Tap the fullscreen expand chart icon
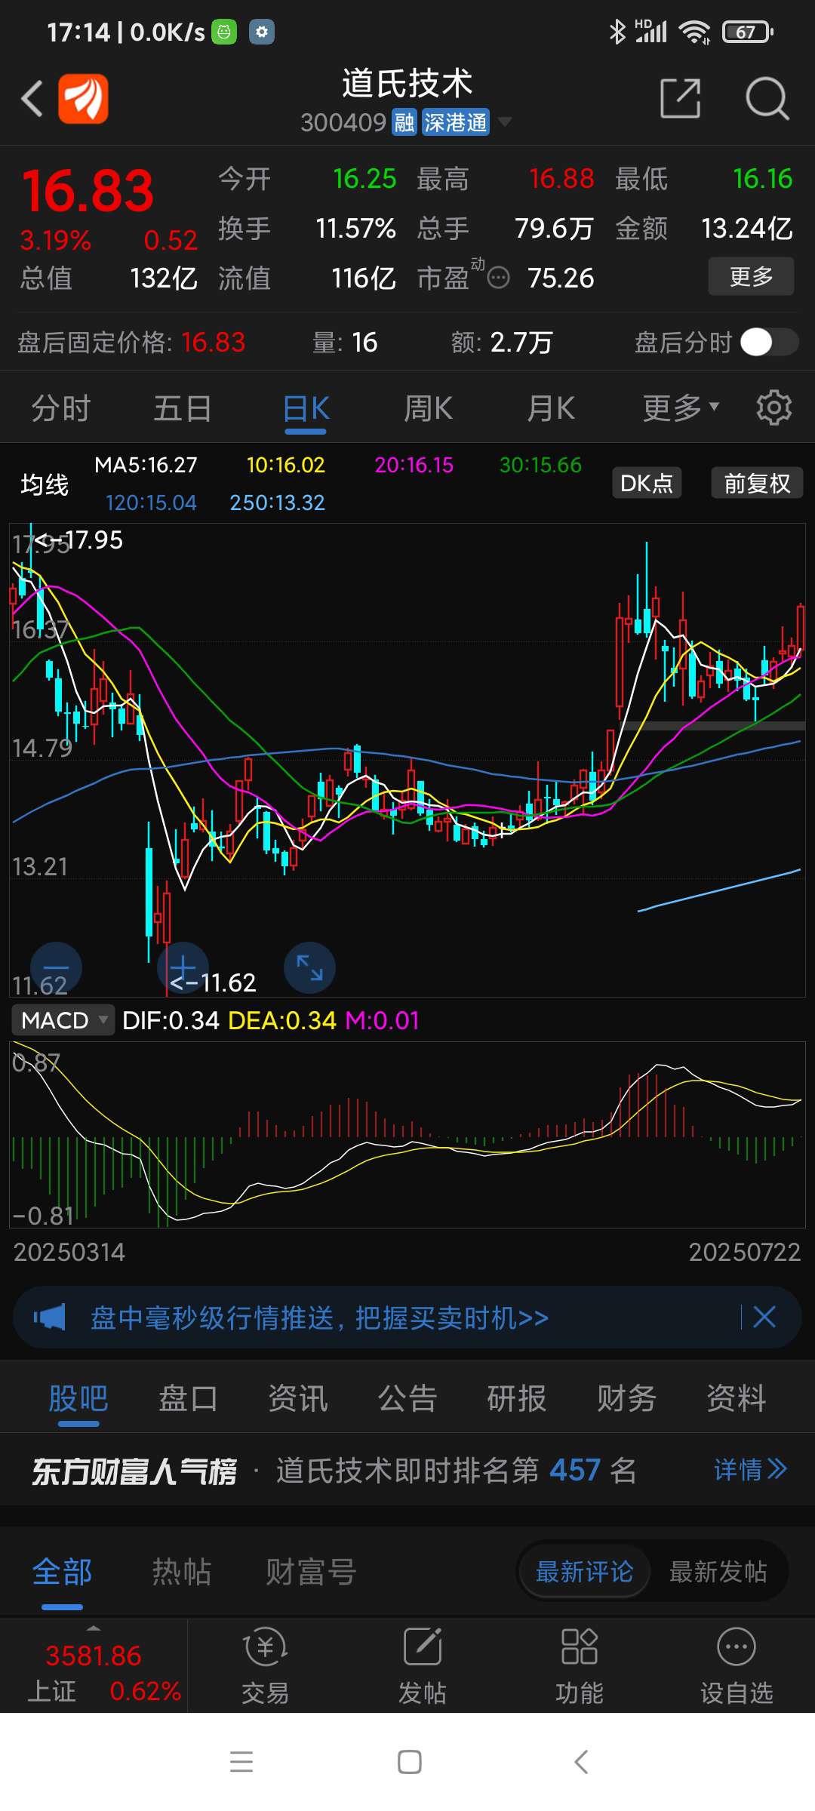 (x=309, y=967)
